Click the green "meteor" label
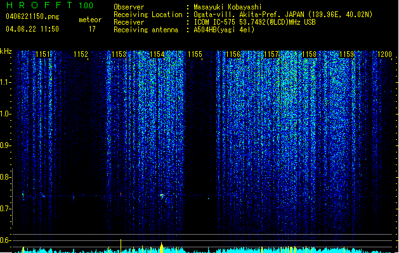Image resolution: width=399 pixels, height=253 pixels. pyautogui.click(x=90, y=20)
